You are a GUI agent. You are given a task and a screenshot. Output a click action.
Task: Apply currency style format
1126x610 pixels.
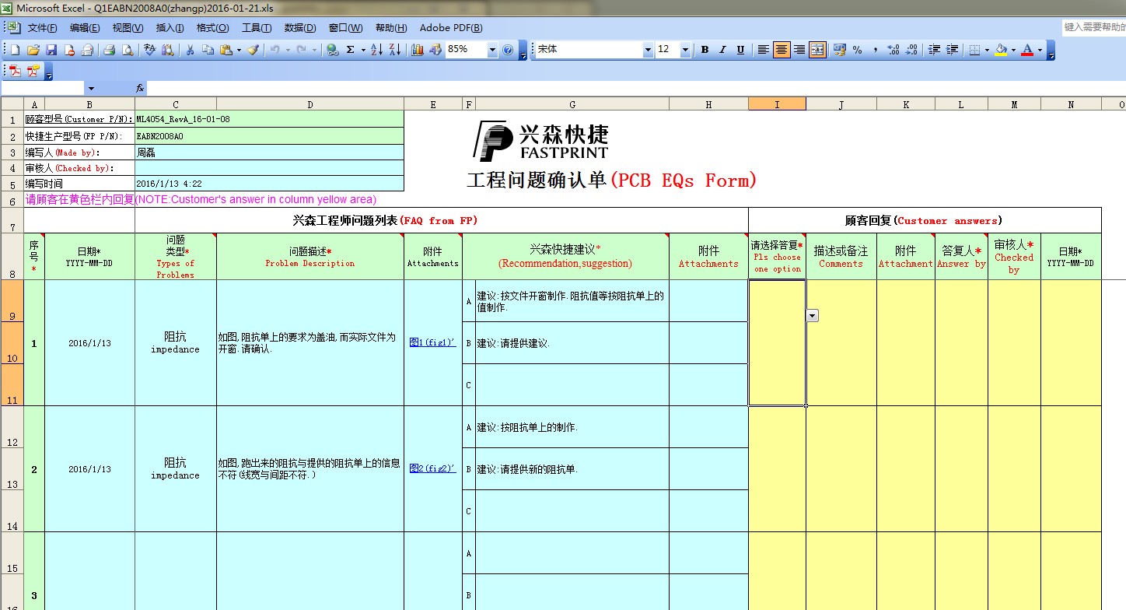pos(839,50)
